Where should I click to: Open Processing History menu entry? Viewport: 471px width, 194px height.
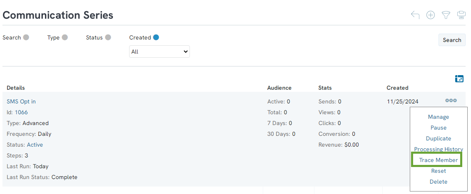[x=439, y=149]
